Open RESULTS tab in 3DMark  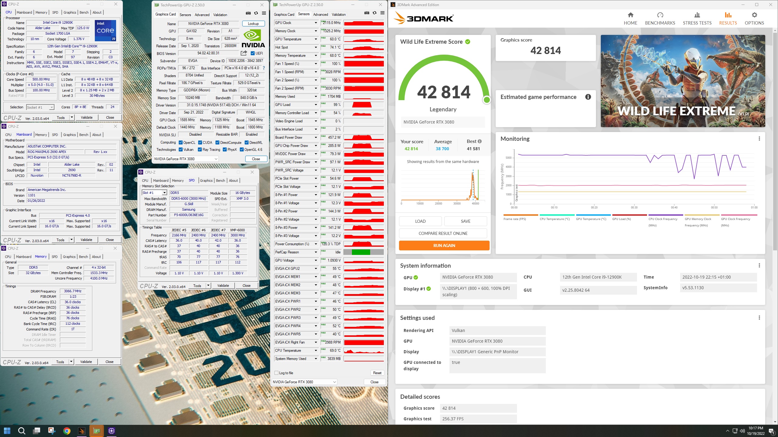tap(728, 19)
